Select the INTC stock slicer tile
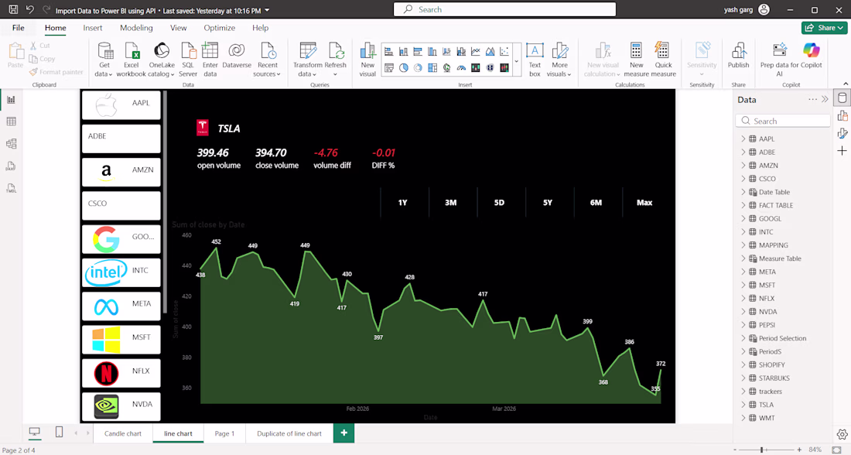Viewport: 851px width, 455px height. (x=121, y=272)
